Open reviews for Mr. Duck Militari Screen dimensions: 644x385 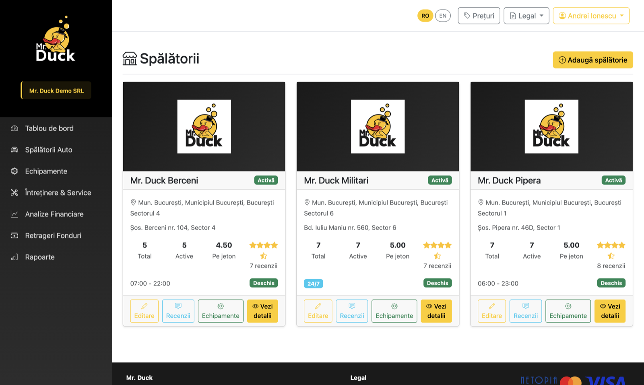(x=352, y=311)
